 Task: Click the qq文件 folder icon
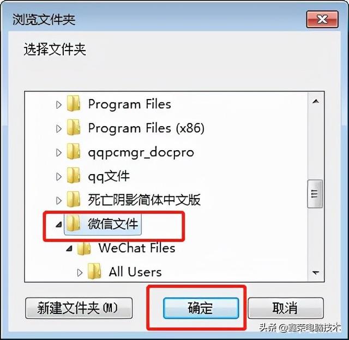[x=74, y=176]
